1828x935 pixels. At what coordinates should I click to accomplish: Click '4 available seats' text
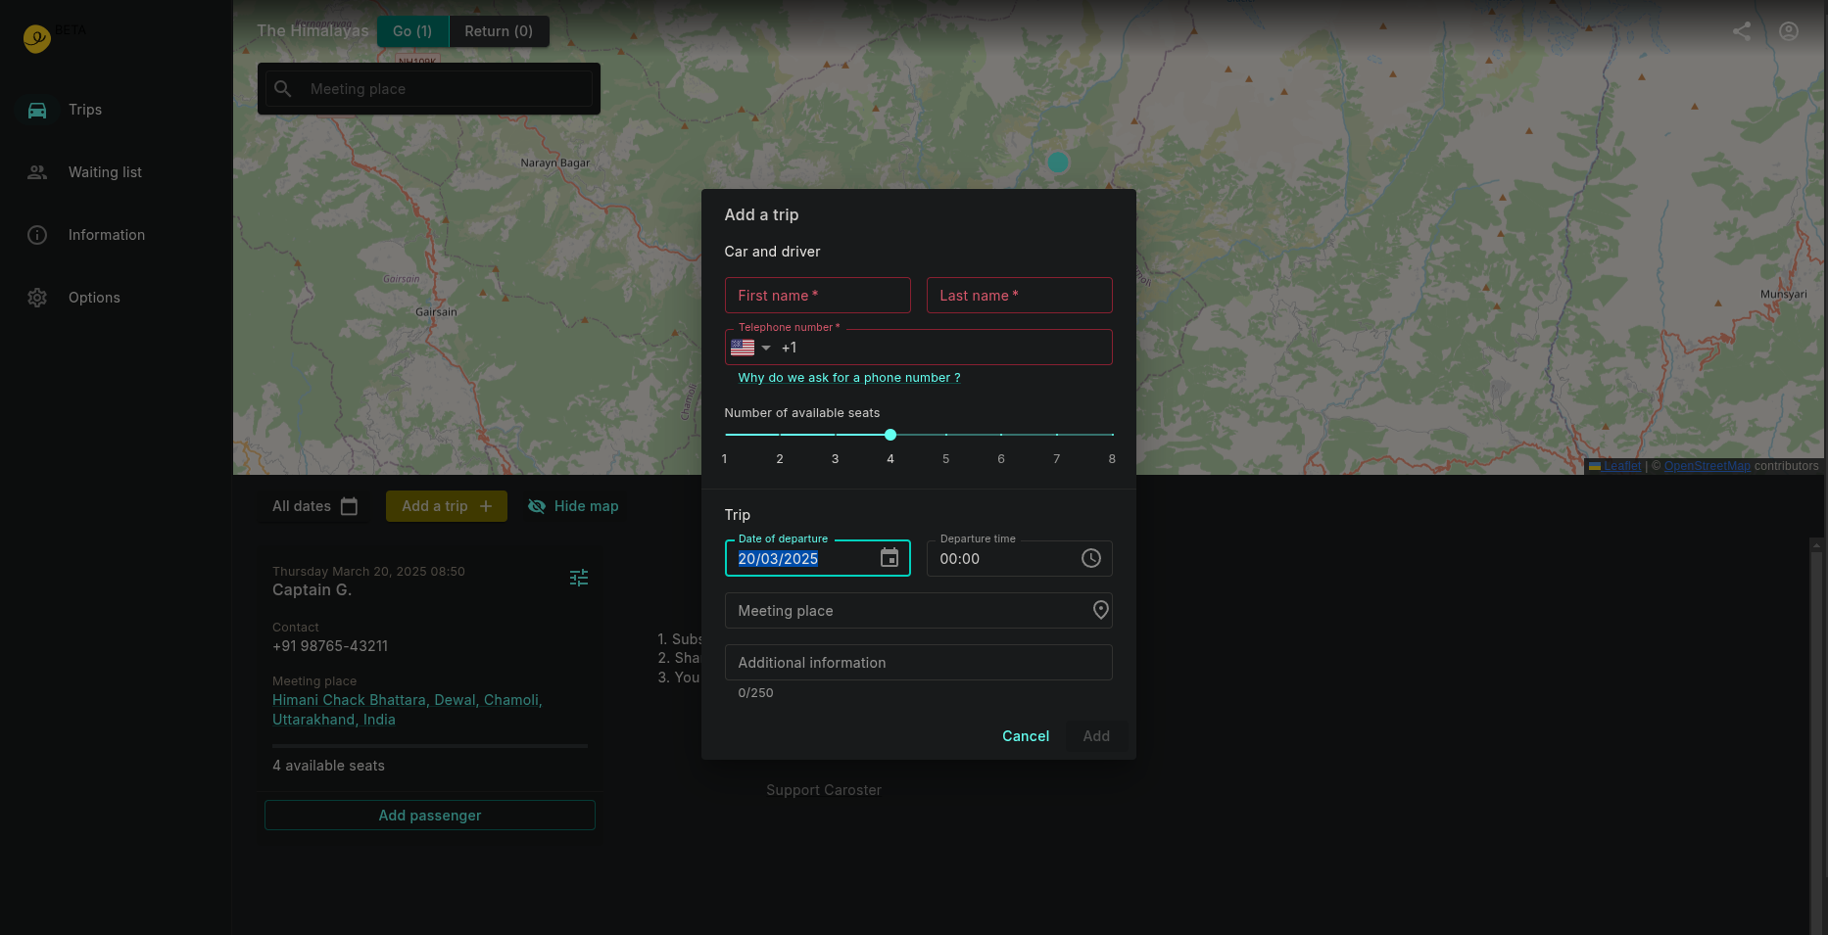(x=328, y=766)
